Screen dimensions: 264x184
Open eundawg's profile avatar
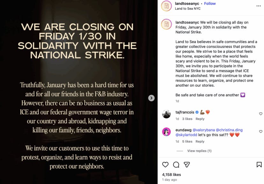[166, 132]
